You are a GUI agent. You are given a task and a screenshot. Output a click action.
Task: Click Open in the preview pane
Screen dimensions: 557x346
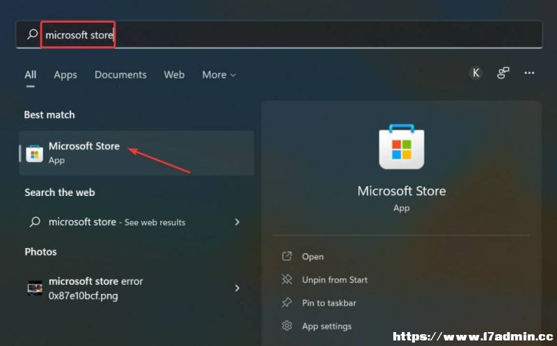[x=313, y=256]
